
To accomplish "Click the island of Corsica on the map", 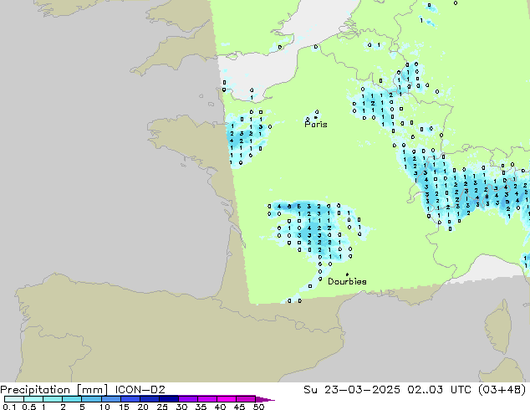I will point(498,326).
